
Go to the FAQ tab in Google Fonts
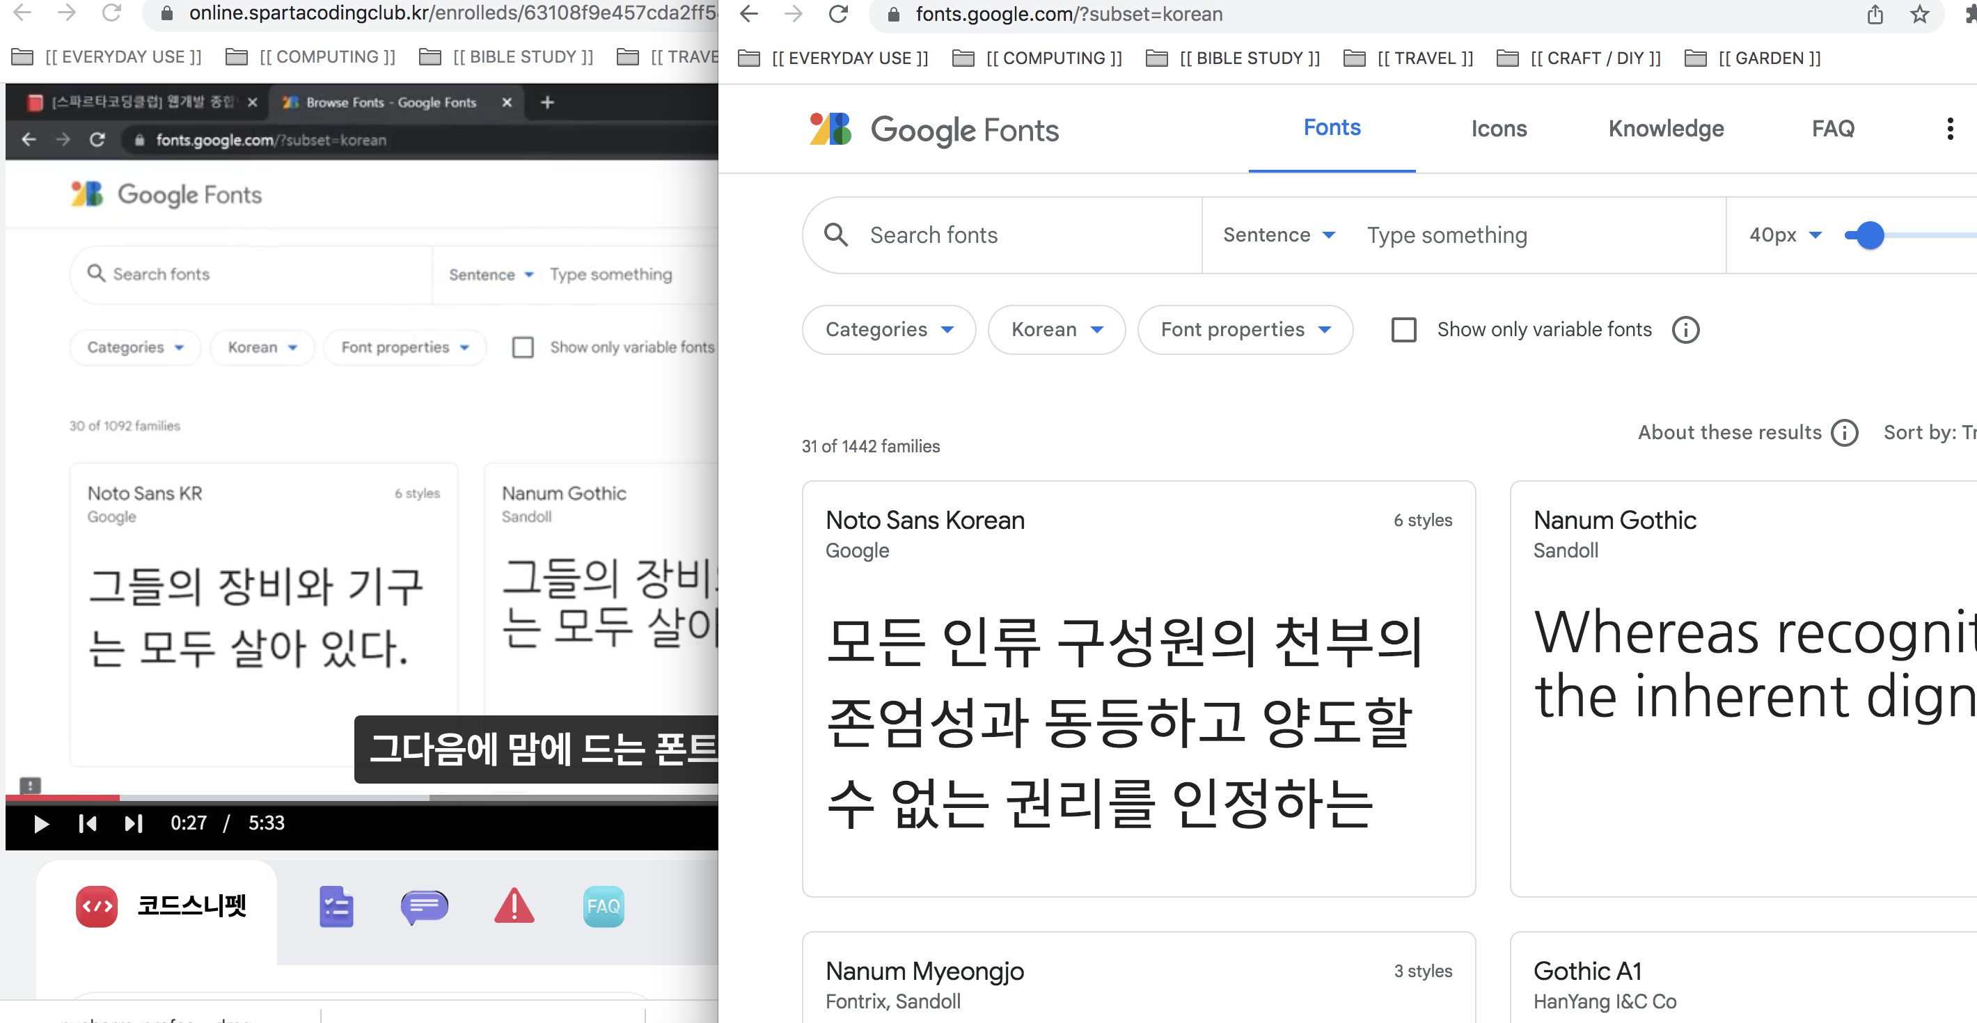(x=1833, y=129)
